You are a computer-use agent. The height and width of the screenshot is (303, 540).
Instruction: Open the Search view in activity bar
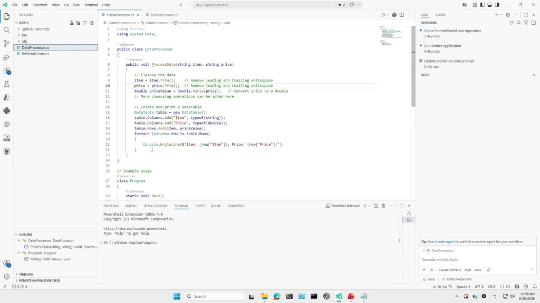[6, 30]
